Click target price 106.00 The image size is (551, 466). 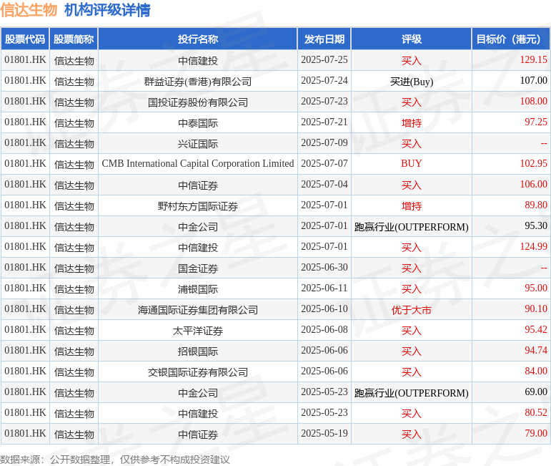tap(533, 184)
